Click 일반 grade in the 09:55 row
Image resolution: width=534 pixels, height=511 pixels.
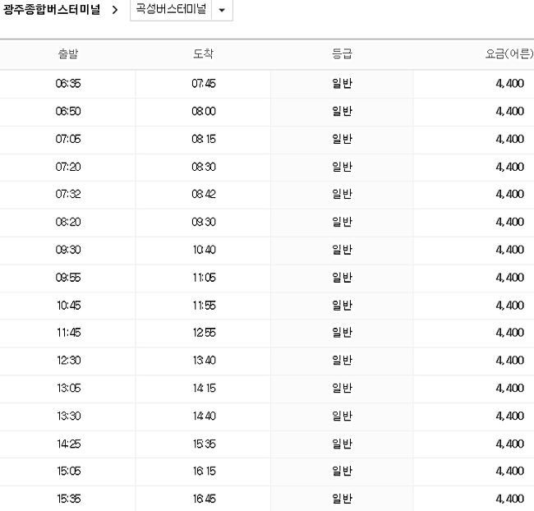(342, 278)
